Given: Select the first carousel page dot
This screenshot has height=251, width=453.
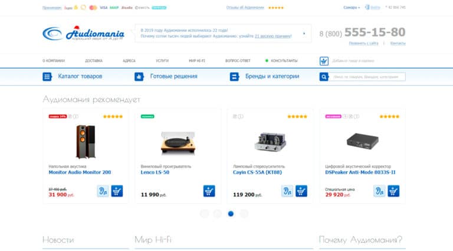Looking at the screenshot, I should coord(204,214).
